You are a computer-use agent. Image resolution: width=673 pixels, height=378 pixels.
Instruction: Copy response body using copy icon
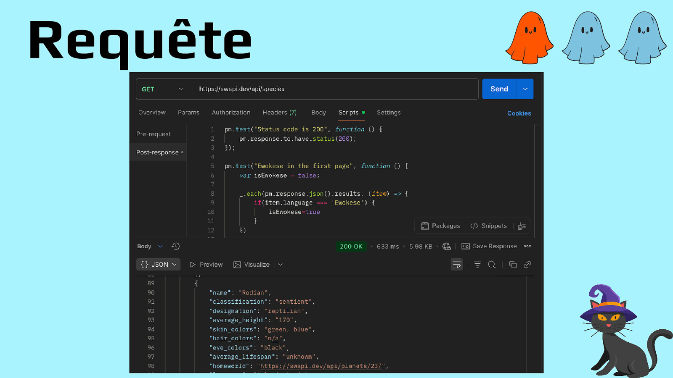click(513, 265)
